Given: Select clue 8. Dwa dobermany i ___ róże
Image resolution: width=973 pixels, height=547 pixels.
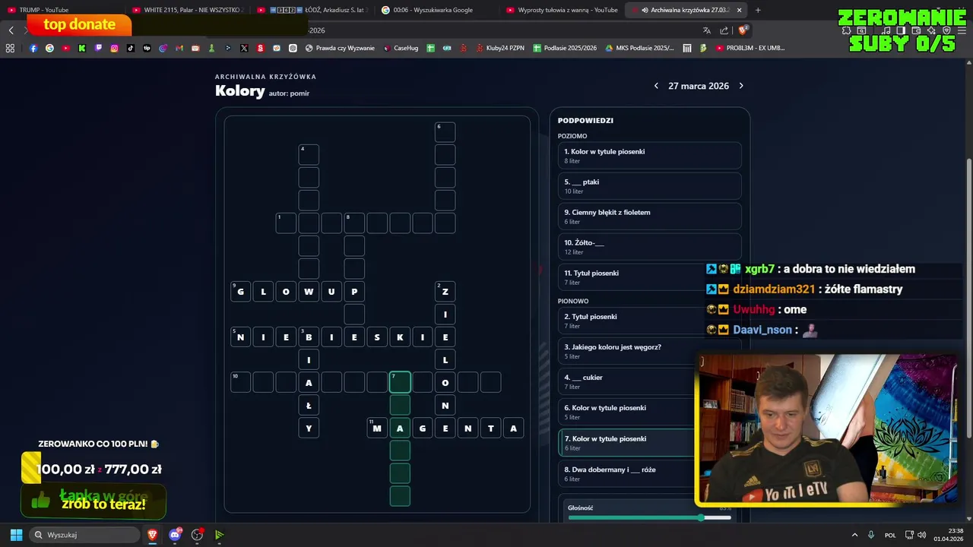Looking at the screenshot, I should tap(626, 474).
